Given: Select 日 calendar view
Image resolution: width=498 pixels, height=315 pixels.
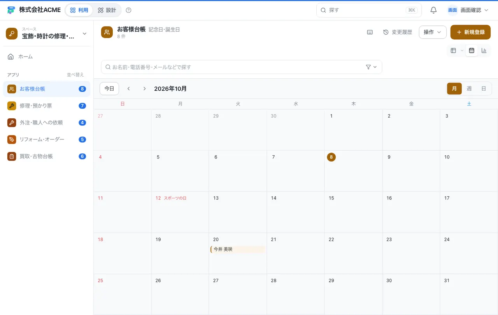Looking at the screenshot, I should click(x=484, y=89).
